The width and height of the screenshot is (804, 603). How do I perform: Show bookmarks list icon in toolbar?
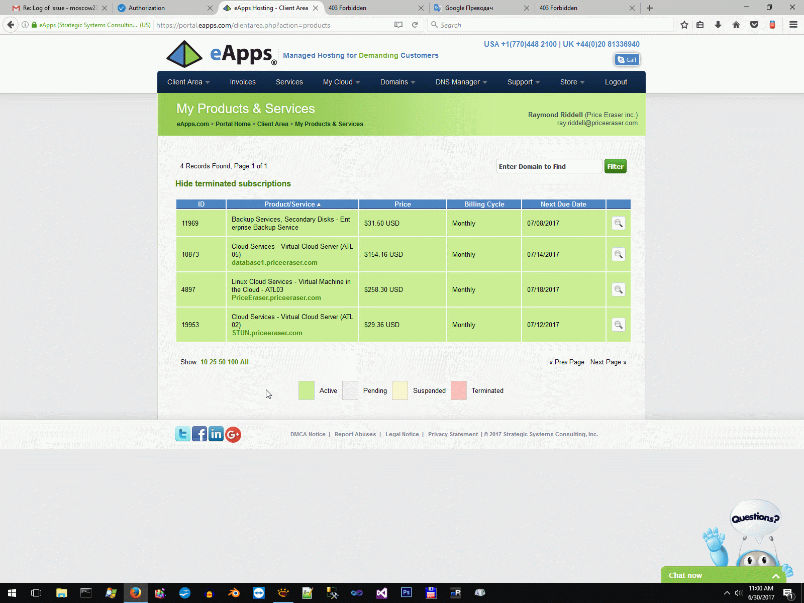click(700, 25)
